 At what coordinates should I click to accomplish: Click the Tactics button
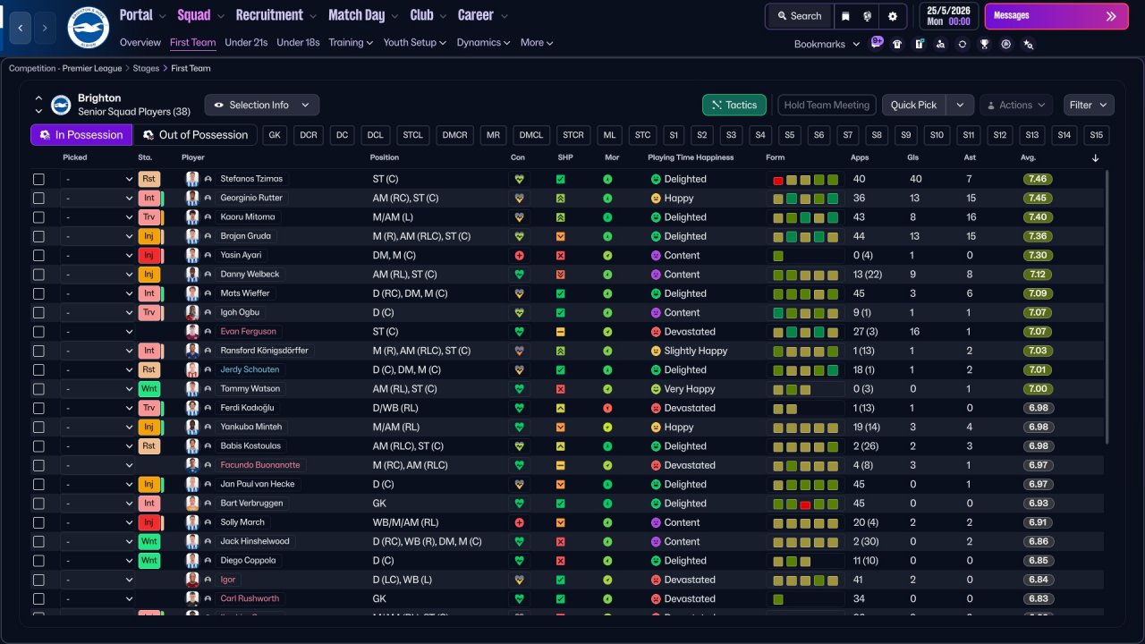coord(734,105)
